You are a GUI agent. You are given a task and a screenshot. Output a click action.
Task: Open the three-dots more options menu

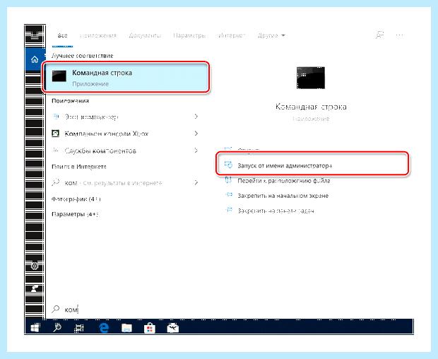click(399, 35)
